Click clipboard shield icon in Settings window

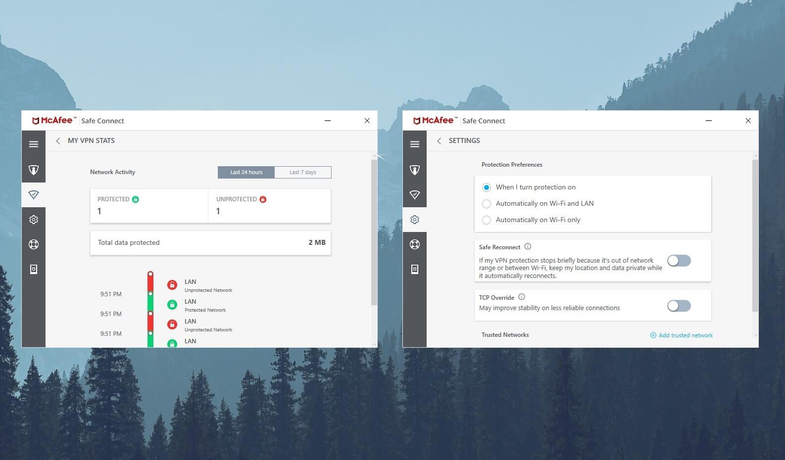click(x=415, y=269)
